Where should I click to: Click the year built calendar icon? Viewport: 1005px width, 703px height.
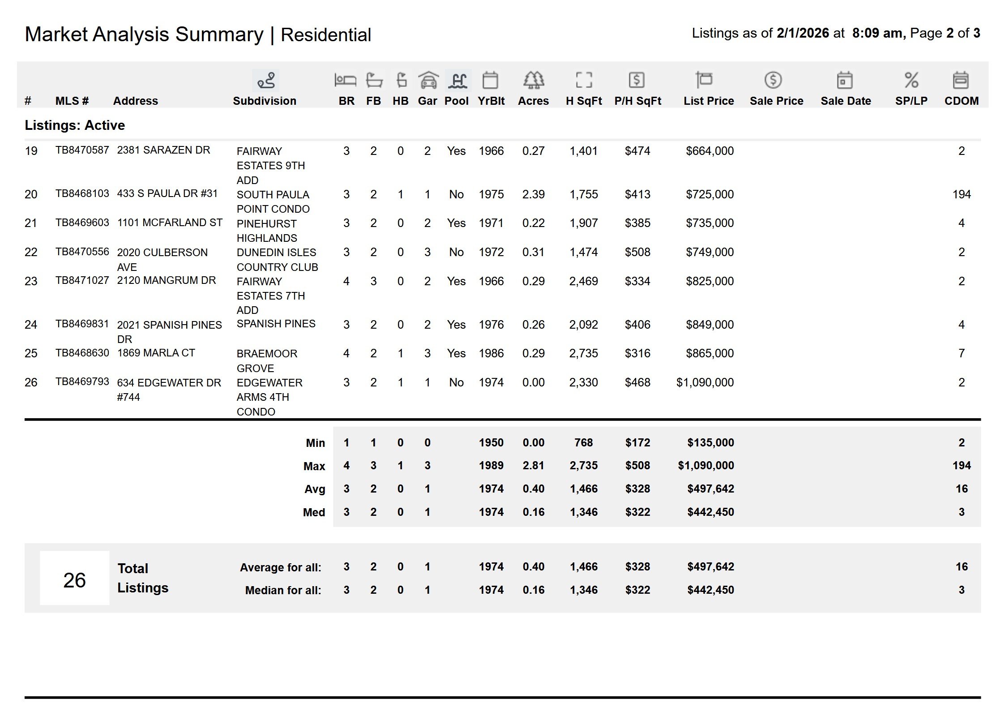[x=490, y=81]
